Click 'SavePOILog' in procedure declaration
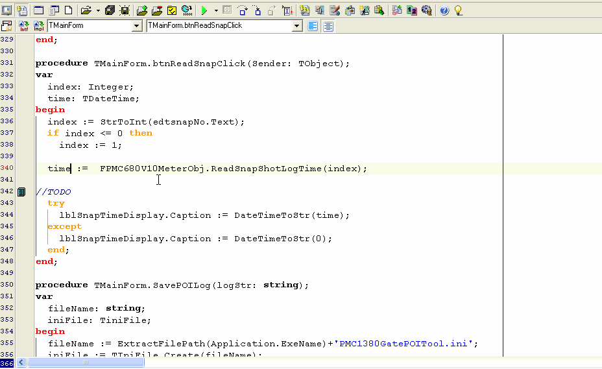Screen dimensions: 602x369 (182, 285)
